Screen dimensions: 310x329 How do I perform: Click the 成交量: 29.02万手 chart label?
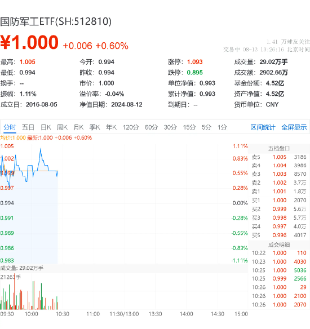22,268
